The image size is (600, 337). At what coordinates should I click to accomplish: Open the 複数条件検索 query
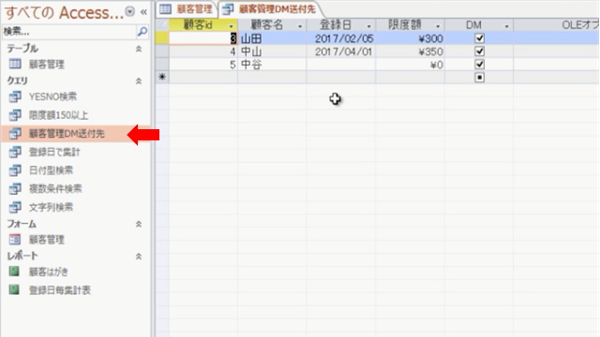tap(55, 188)
